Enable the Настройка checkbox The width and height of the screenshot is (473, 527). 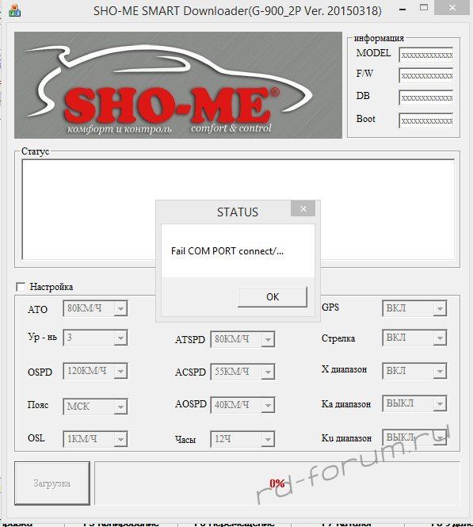coord(21,287)
